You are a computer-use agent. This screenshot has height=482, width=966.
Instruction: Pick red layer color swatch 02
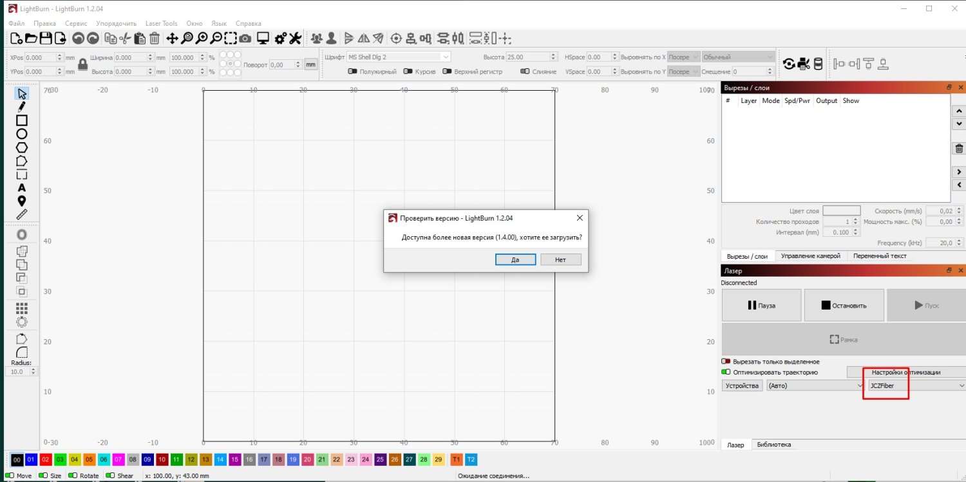point(46,459)
